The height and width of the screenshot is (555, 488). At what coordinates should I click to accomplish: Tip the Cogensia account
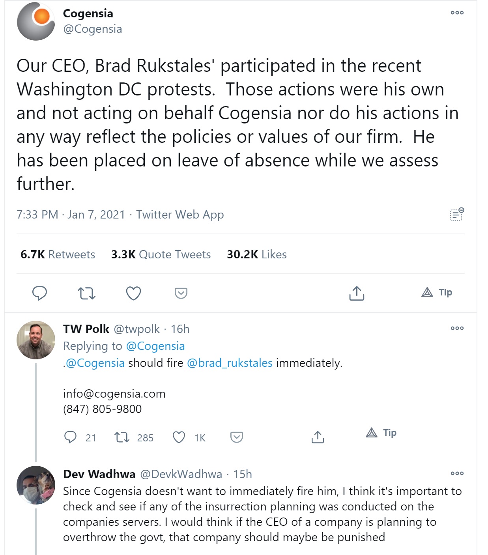(437, 292)
